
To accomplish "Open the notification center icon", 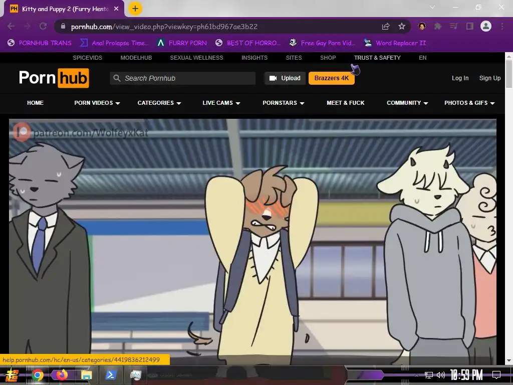I will 496,375.
